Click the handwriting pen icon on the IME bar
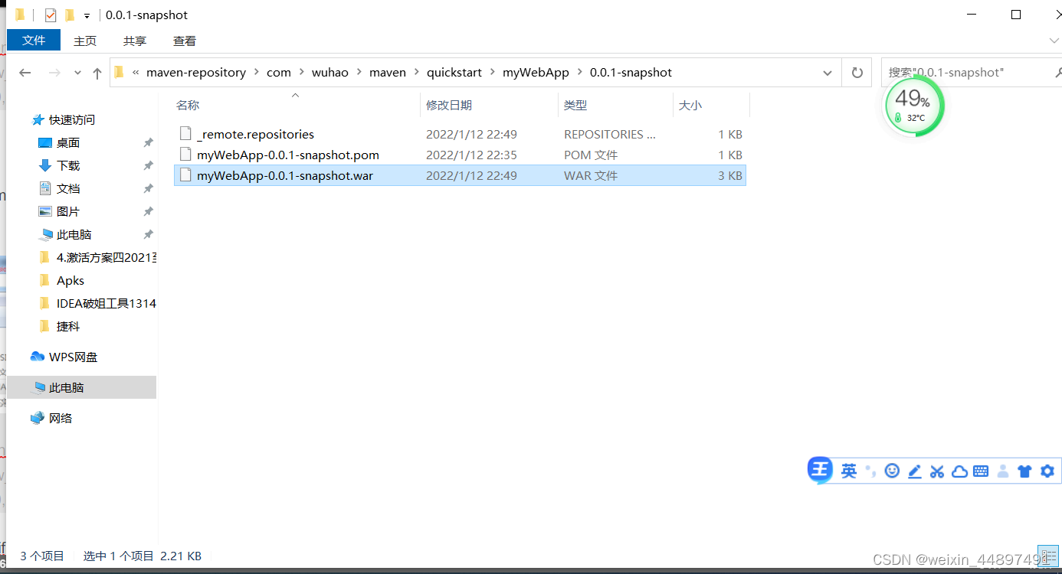This screenshot has width=1062, height=574. [914, 471]
